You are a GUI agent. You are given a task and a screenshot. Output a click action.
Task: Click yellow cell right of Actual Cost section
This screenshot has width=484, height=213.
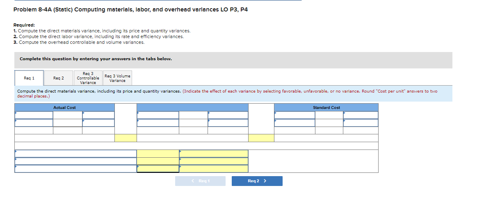[x=126, y=138]
